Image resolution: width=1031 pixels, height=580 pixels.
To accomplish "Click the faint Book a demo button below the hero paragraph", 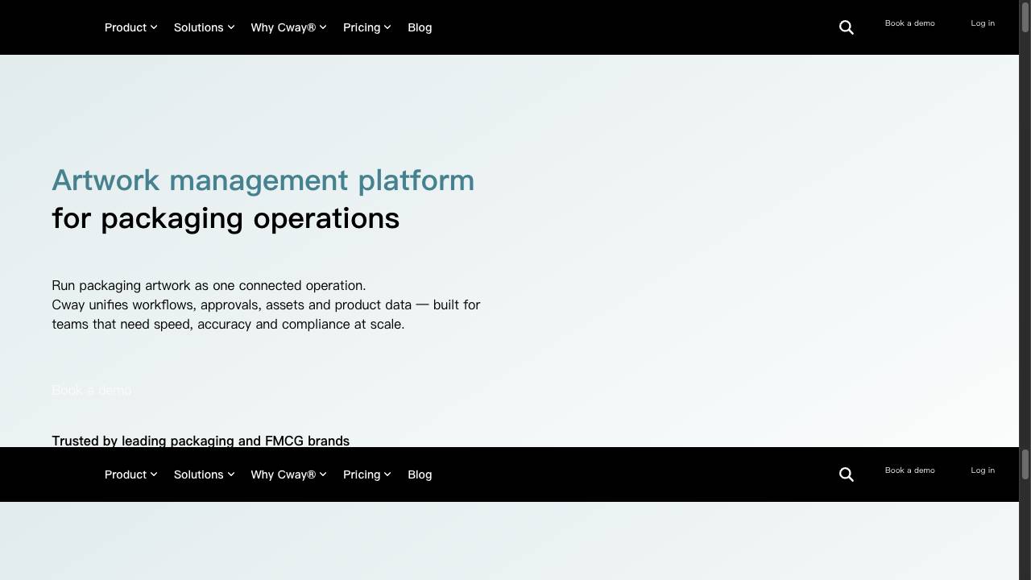I will click(92, 390).
